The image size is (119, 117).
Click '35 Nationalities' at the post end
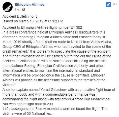pyautogui.click(x=39, y=114)
